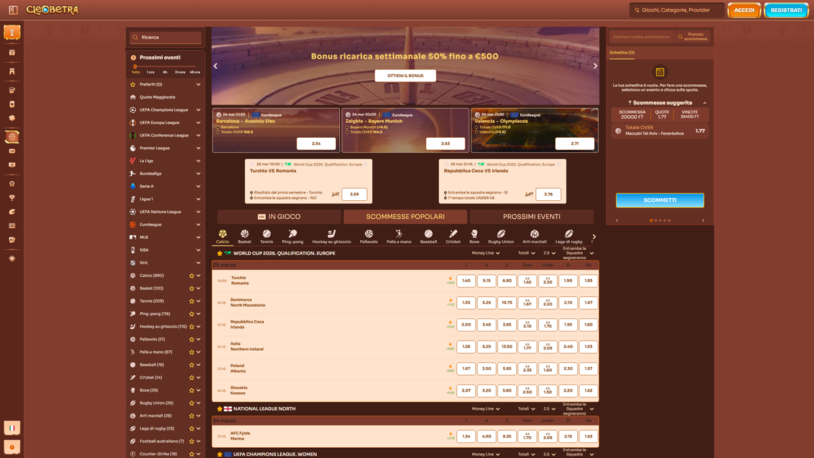The height and width of the screenshot is (458, 814).
Task: Switch to the IN GIOCO tab
Action: (x=279, y=216)
